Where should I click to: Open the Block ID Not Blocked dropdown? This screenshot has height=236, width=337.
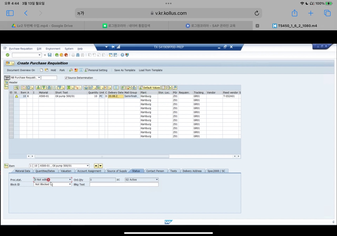70,184
